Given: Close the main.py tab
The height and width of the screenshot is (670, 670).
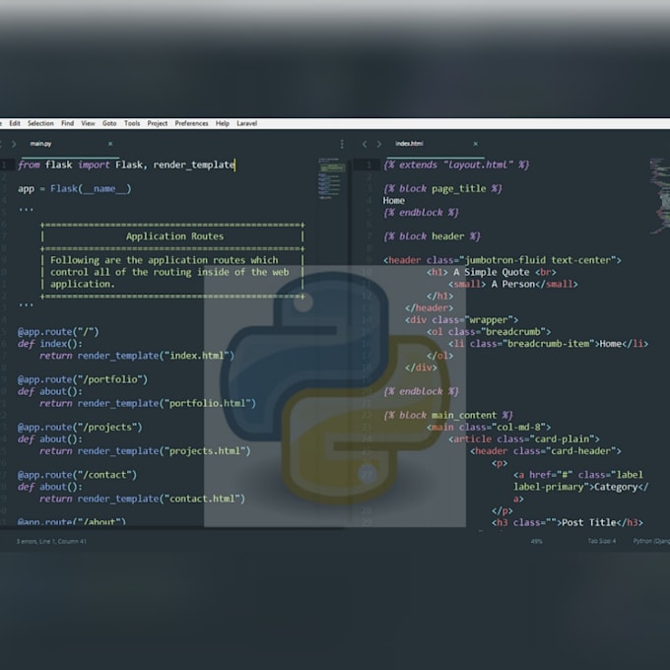Looking at the screenshot, I should 109,144.
